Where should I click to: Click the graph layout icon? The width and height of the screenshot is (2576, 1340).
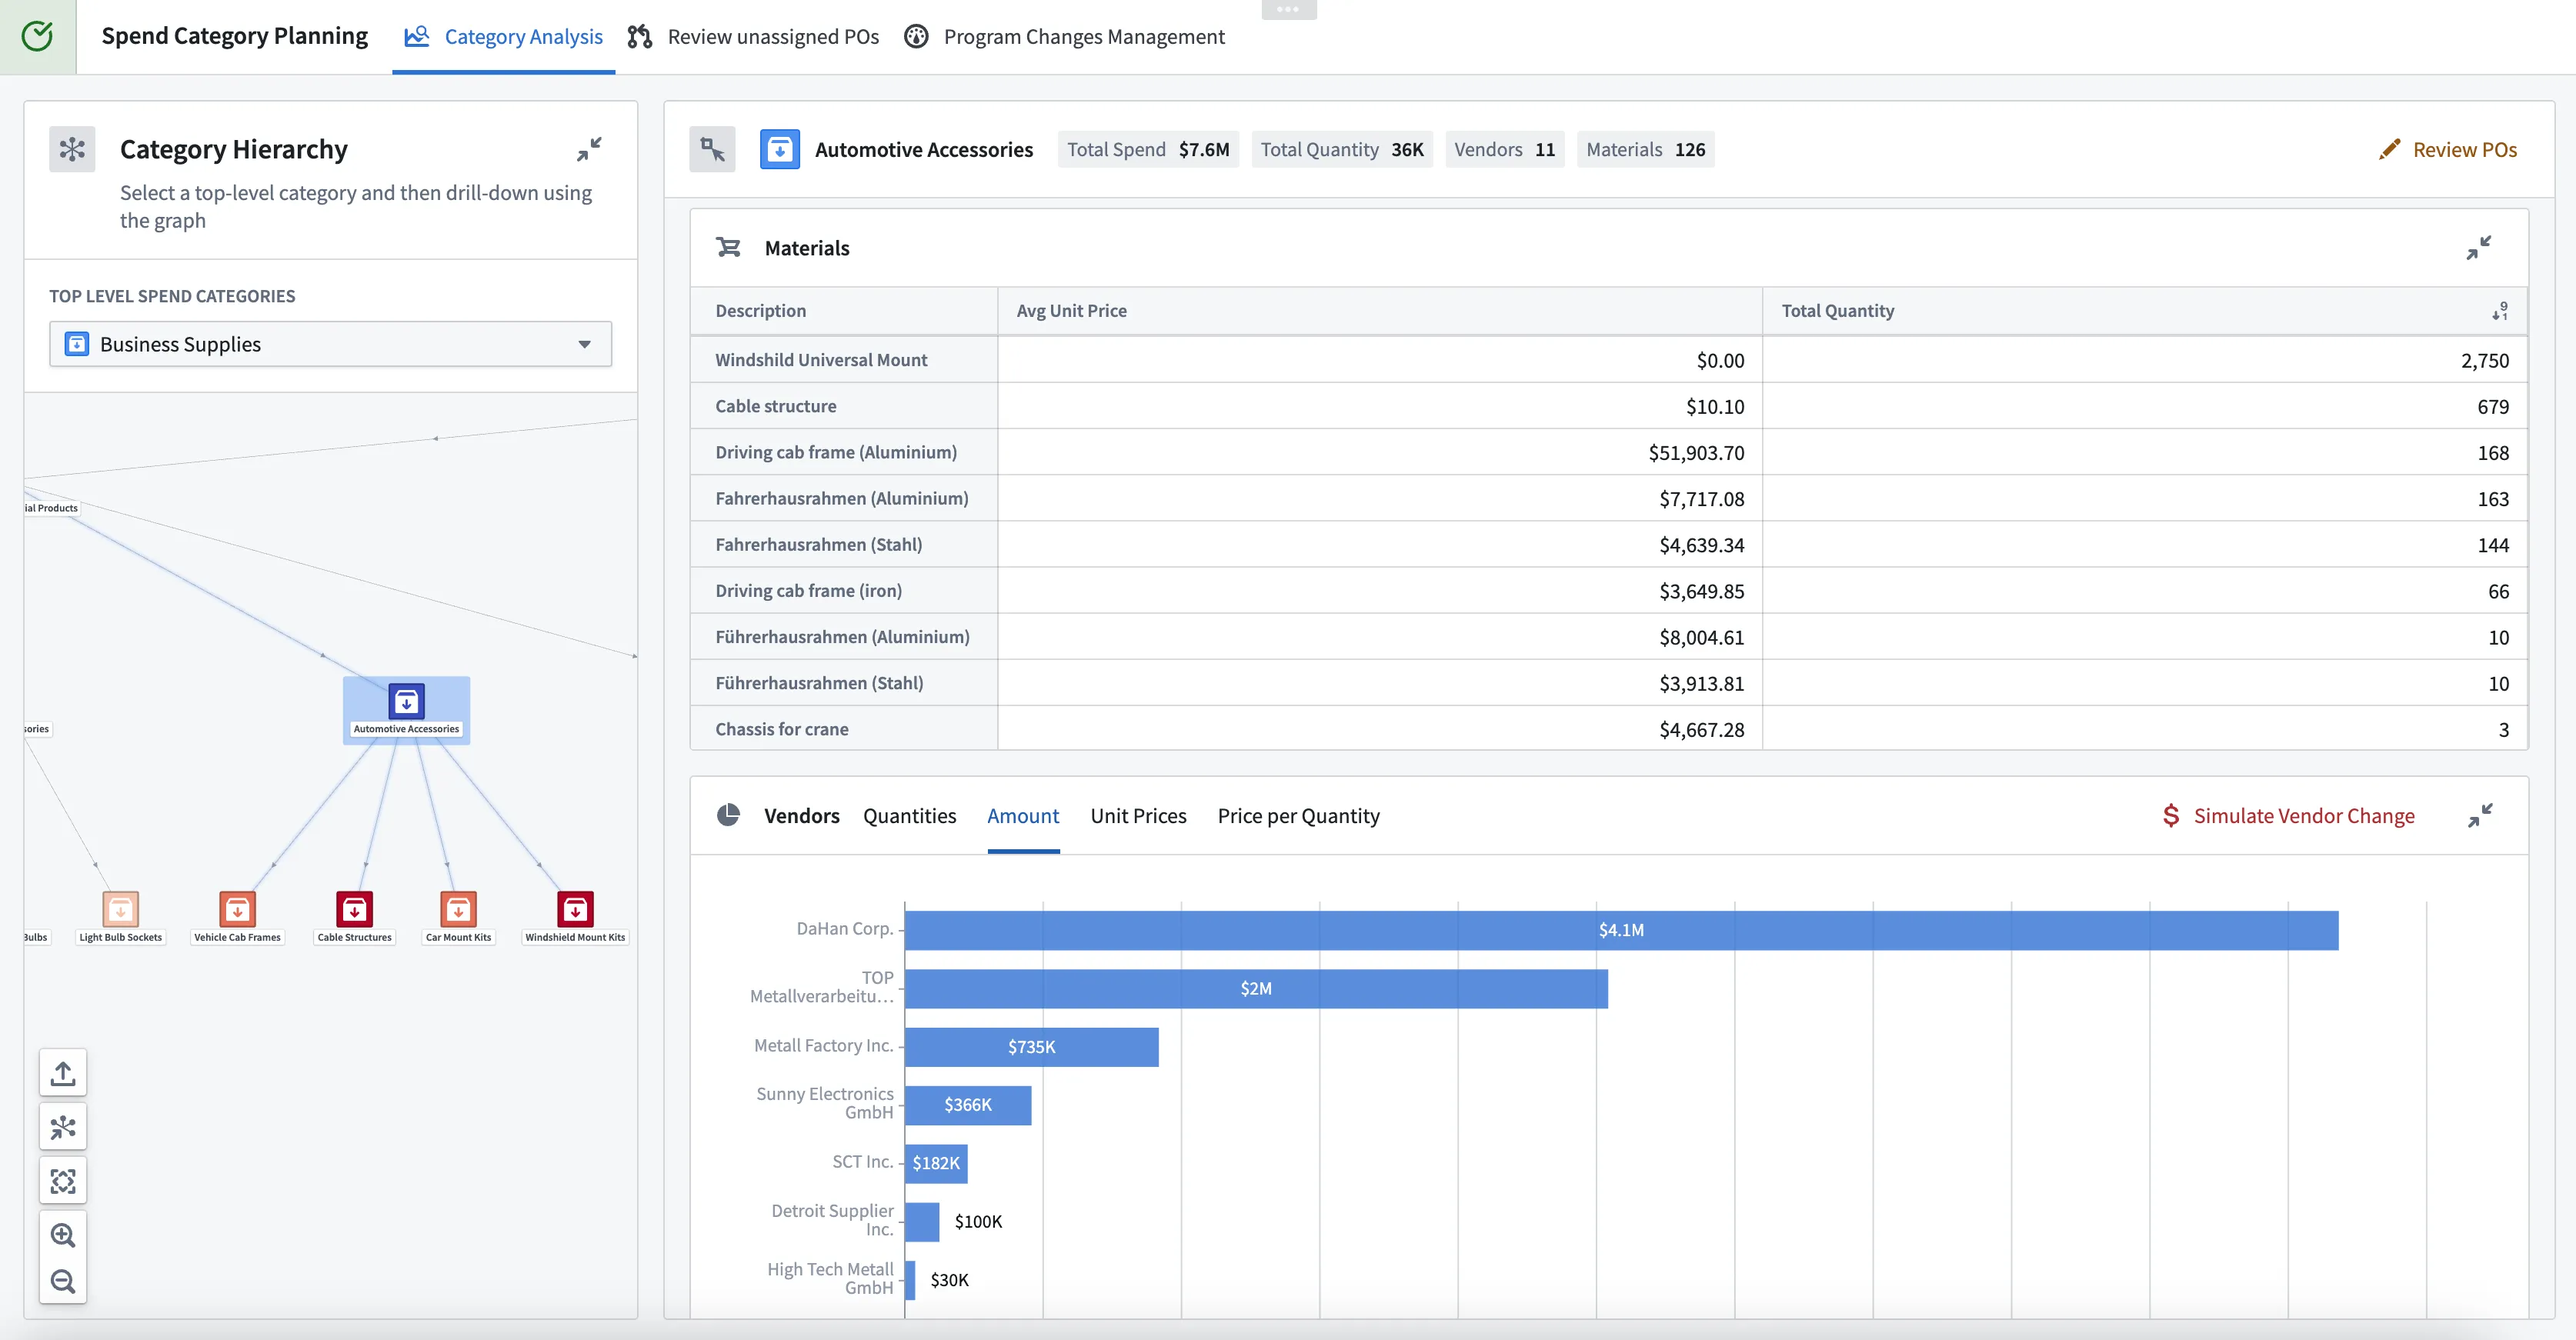coord(62,1127)
